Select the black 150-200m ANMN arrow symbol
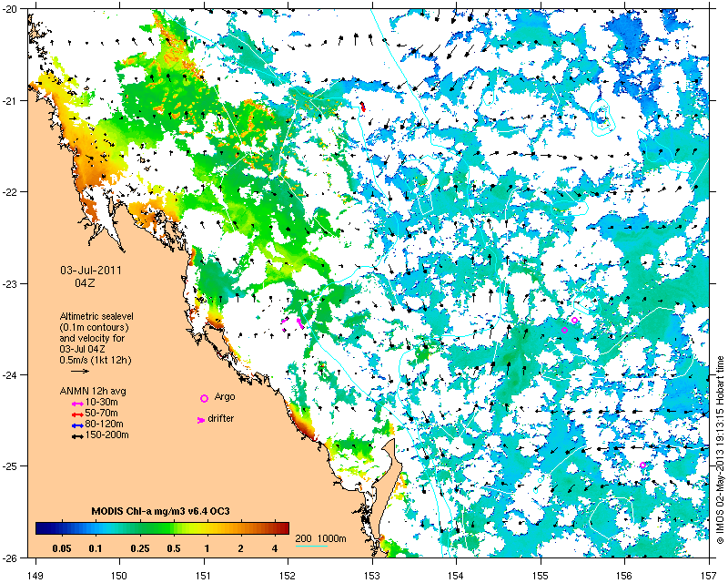The width and height of the screenshot is (728, 583). pos(77,436)
